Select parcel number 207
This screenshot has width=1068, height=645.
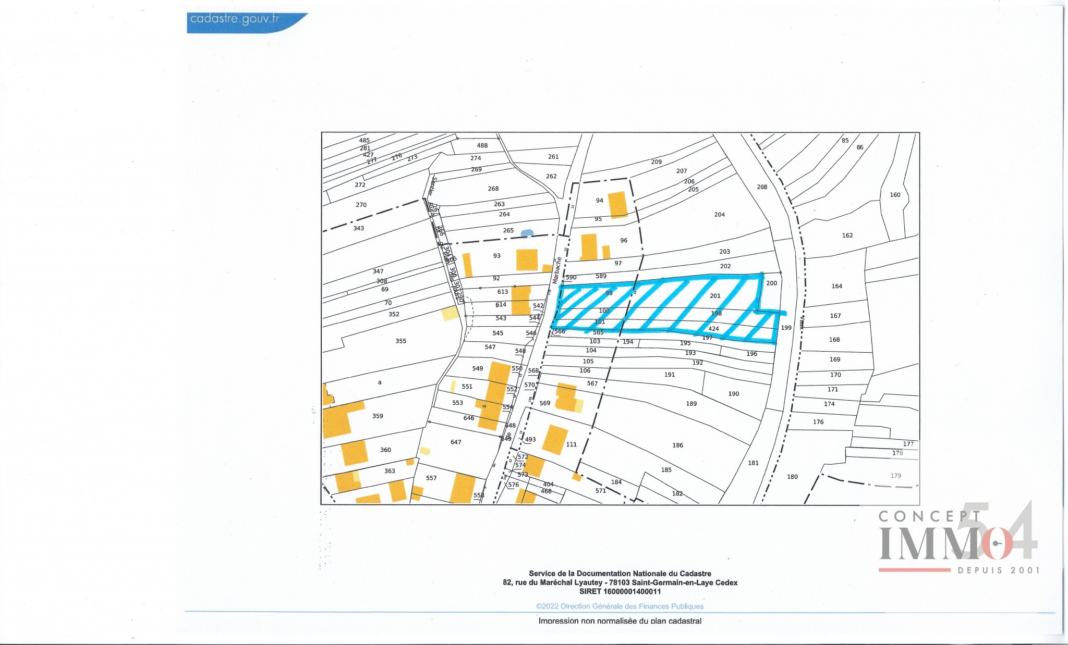click(682, 171)
